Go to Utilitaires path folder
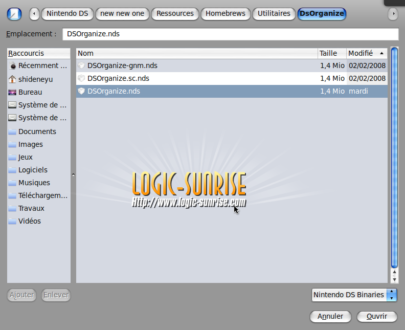 274,13
